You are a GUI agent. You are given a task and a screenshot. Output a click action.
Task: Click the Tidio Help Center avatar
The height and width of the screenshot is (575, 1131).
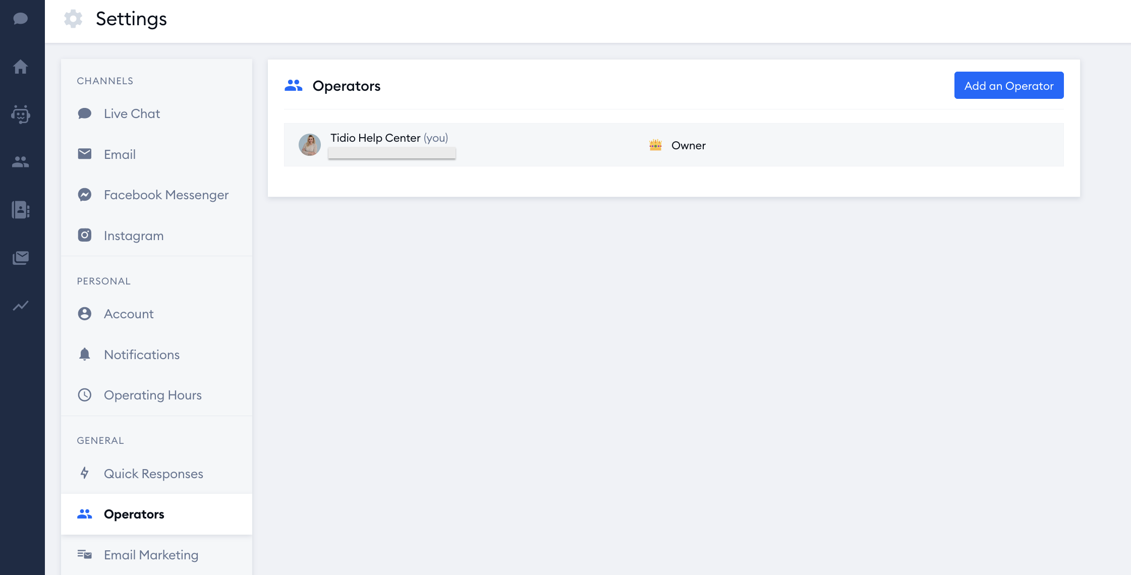click(x=310, y=145)
